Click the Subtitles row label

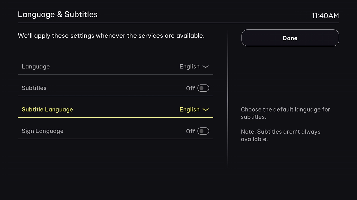click(x=34, y=88)
